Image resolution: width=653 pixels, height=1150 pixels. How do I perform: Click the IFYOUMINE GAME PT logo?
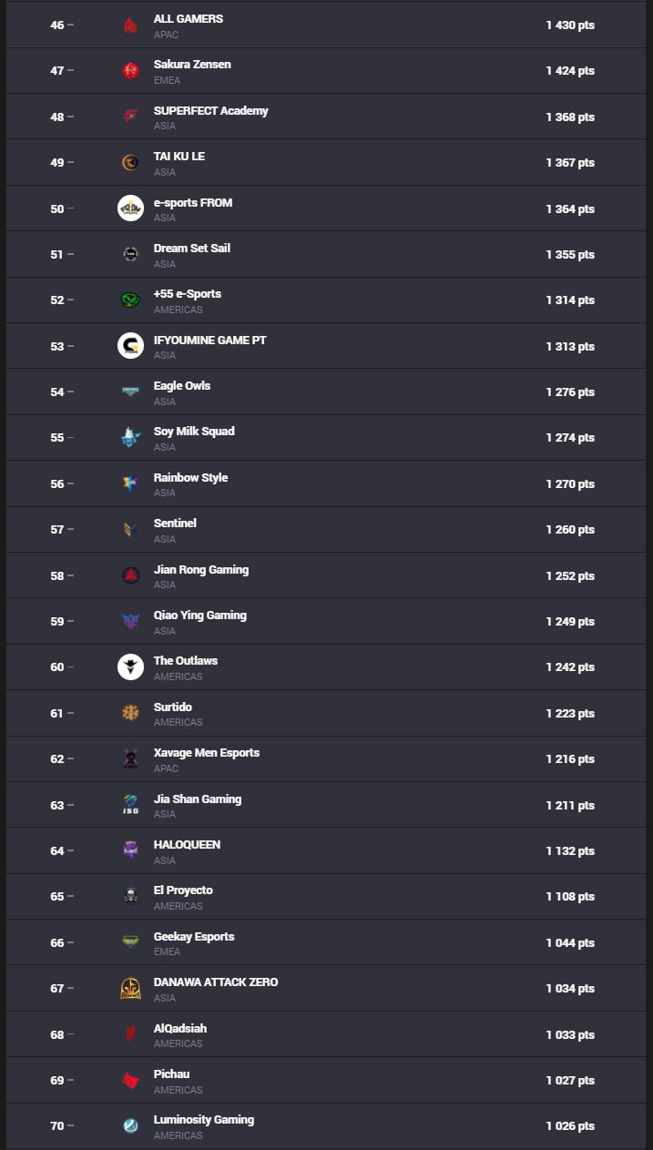[x=130, y=346]
